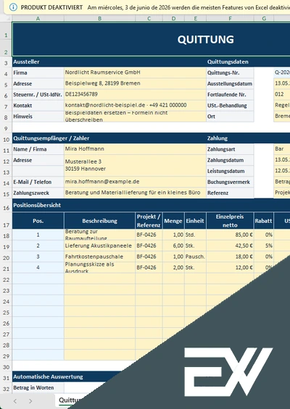Click the info icon beside PRODUKT DEAKTIVIERT
Image resolution: width=290 pixels, height=409 pixels.
click(13, 7)
